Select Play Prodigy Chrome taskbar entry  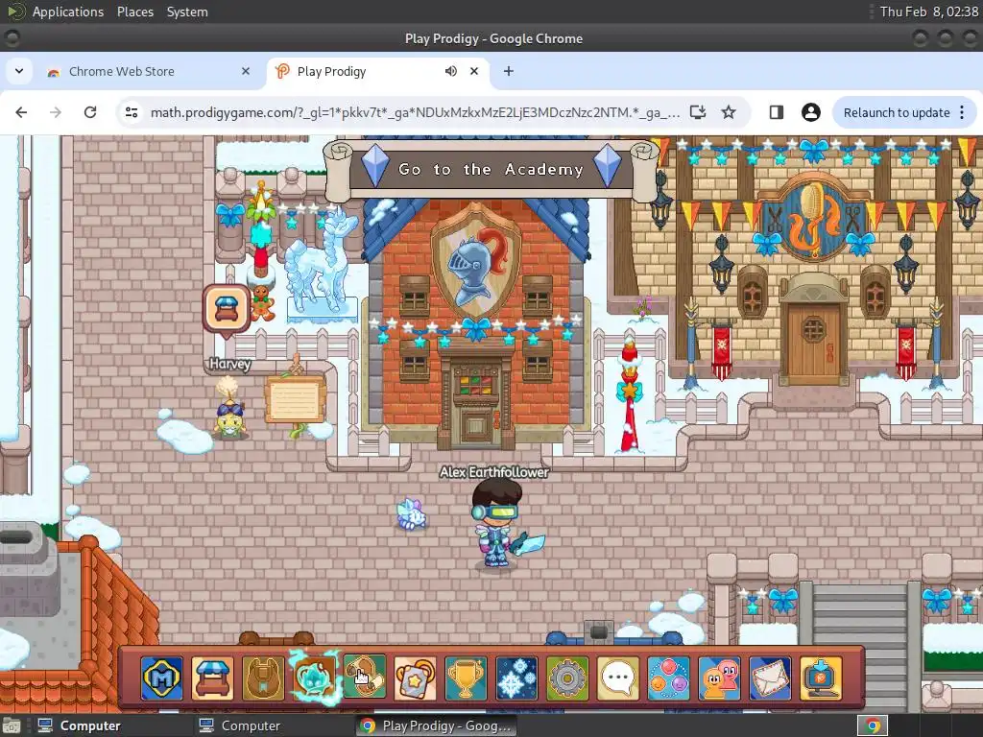pos(437,725)
